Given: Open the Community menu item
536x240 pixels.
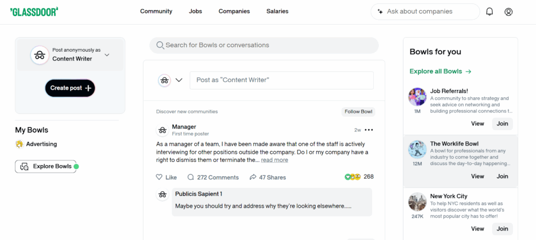Looking at the screenshot, I should click(156, 12).
